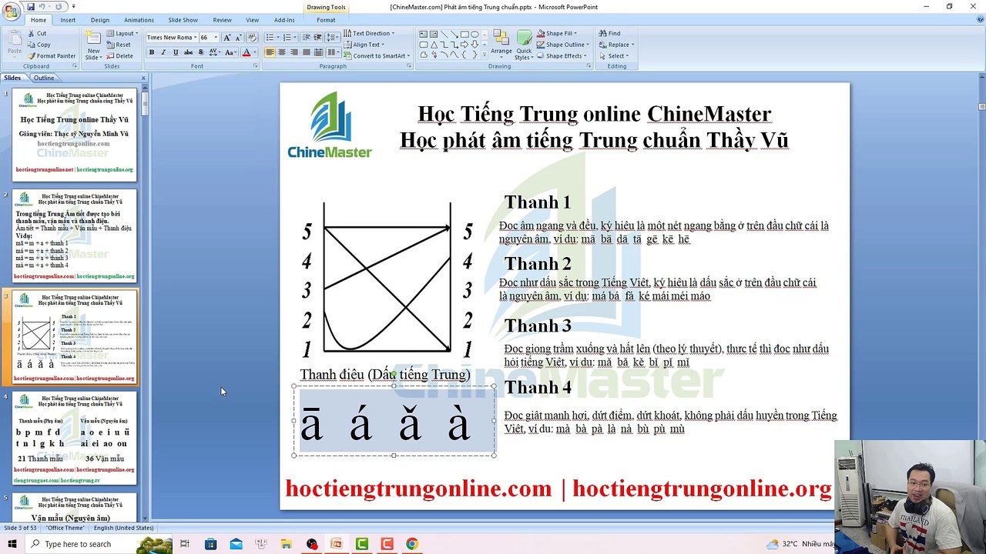Activate the Format Painter

click(51, 56)
